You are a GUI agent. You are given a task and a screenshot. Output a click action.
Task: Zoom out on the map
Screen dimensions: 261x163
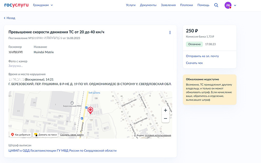coord(165,119)
